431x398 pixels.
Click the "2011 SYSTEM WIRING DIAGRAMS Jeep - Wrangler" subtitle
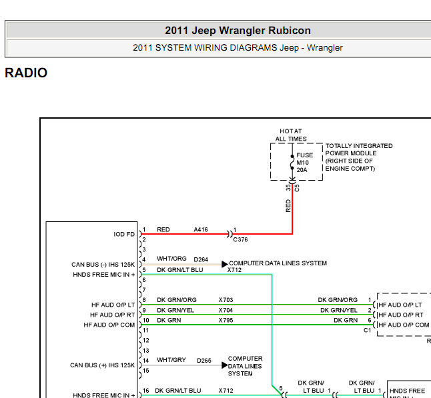coord(238,48)
